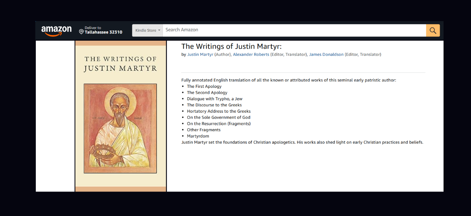Screen dimensions: 471x216
Task: Click the Martyrdom list item
Action: pos(198,136)
